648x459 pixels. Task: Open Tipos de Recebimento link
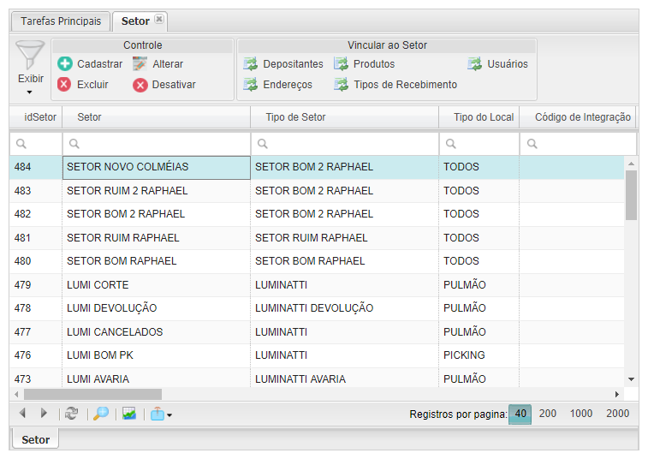[406, 85]
